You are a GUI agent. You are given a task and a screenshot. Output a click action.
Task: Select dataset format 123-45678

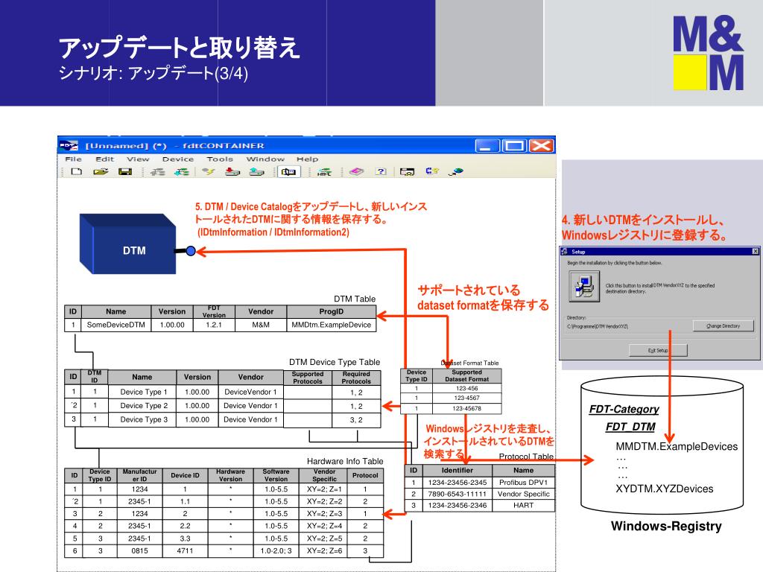[466, 409]
